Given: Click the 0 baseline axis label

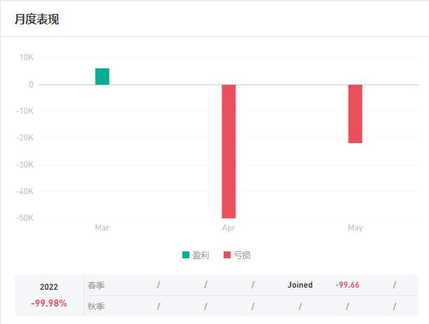Looking at the screenshot, I should point(31,84).
